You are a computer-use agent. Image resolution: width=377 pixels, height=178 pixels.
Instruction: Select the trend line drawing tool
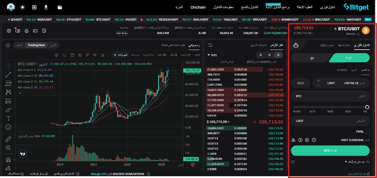[8, 75]
